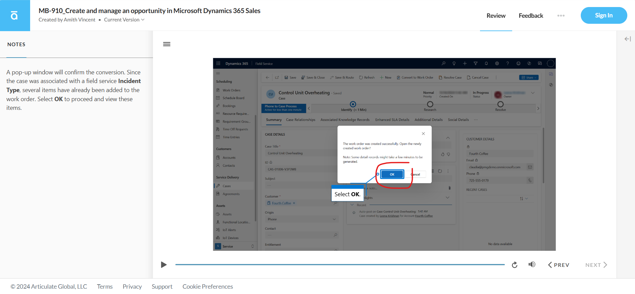This screenshot has width=635, height=294.
Task: Click the Dynamics search magnifier icon
Action: click(x=444, y=63)
